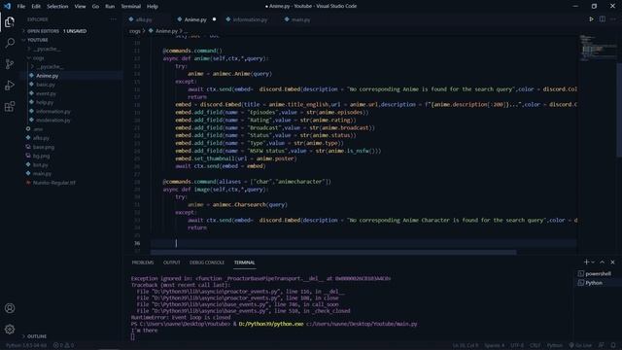
Task: Open Nunito-Regular.ttf in the explorer
Action: point(54,183)
